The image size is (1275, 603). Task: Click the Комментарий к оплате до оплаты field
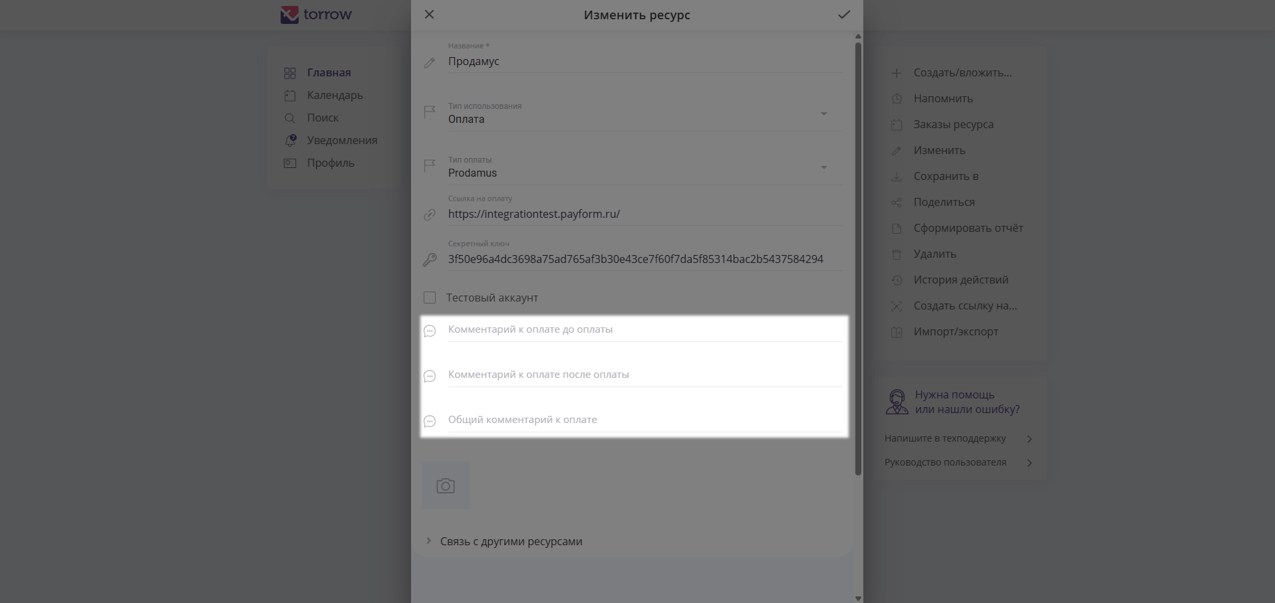(x=644, y=330)
